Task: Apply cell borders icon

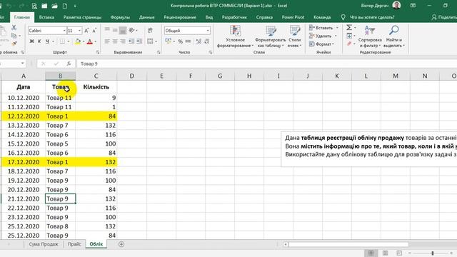Action: [x=62, y=41]
